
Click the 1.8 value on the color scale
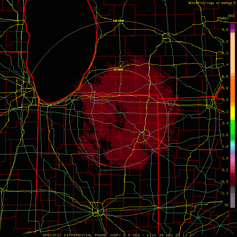click(225, 147)
